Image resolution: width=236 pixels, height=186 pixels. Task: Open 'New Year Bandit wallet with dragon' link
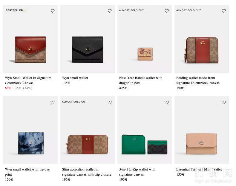click(141, 80)
